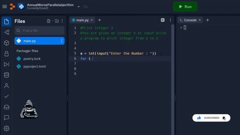Open the Settings gear in sidebar

(6, 128)
